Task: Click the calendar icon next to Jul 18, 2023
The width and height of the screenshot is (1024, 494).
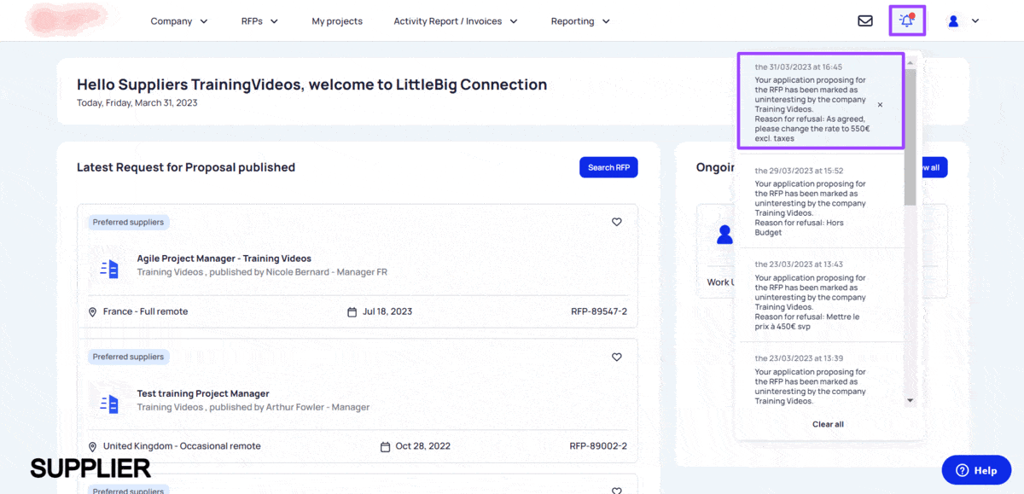Action: pos(352,312)
